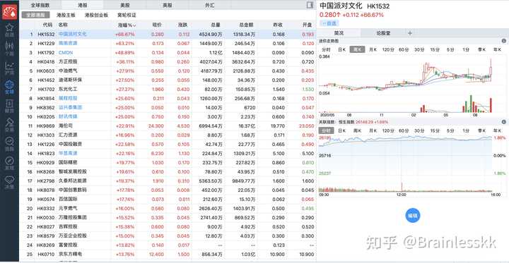Screen dimensions: 509x263
Task: Open the 论股堂 tab
Action: 383,32
